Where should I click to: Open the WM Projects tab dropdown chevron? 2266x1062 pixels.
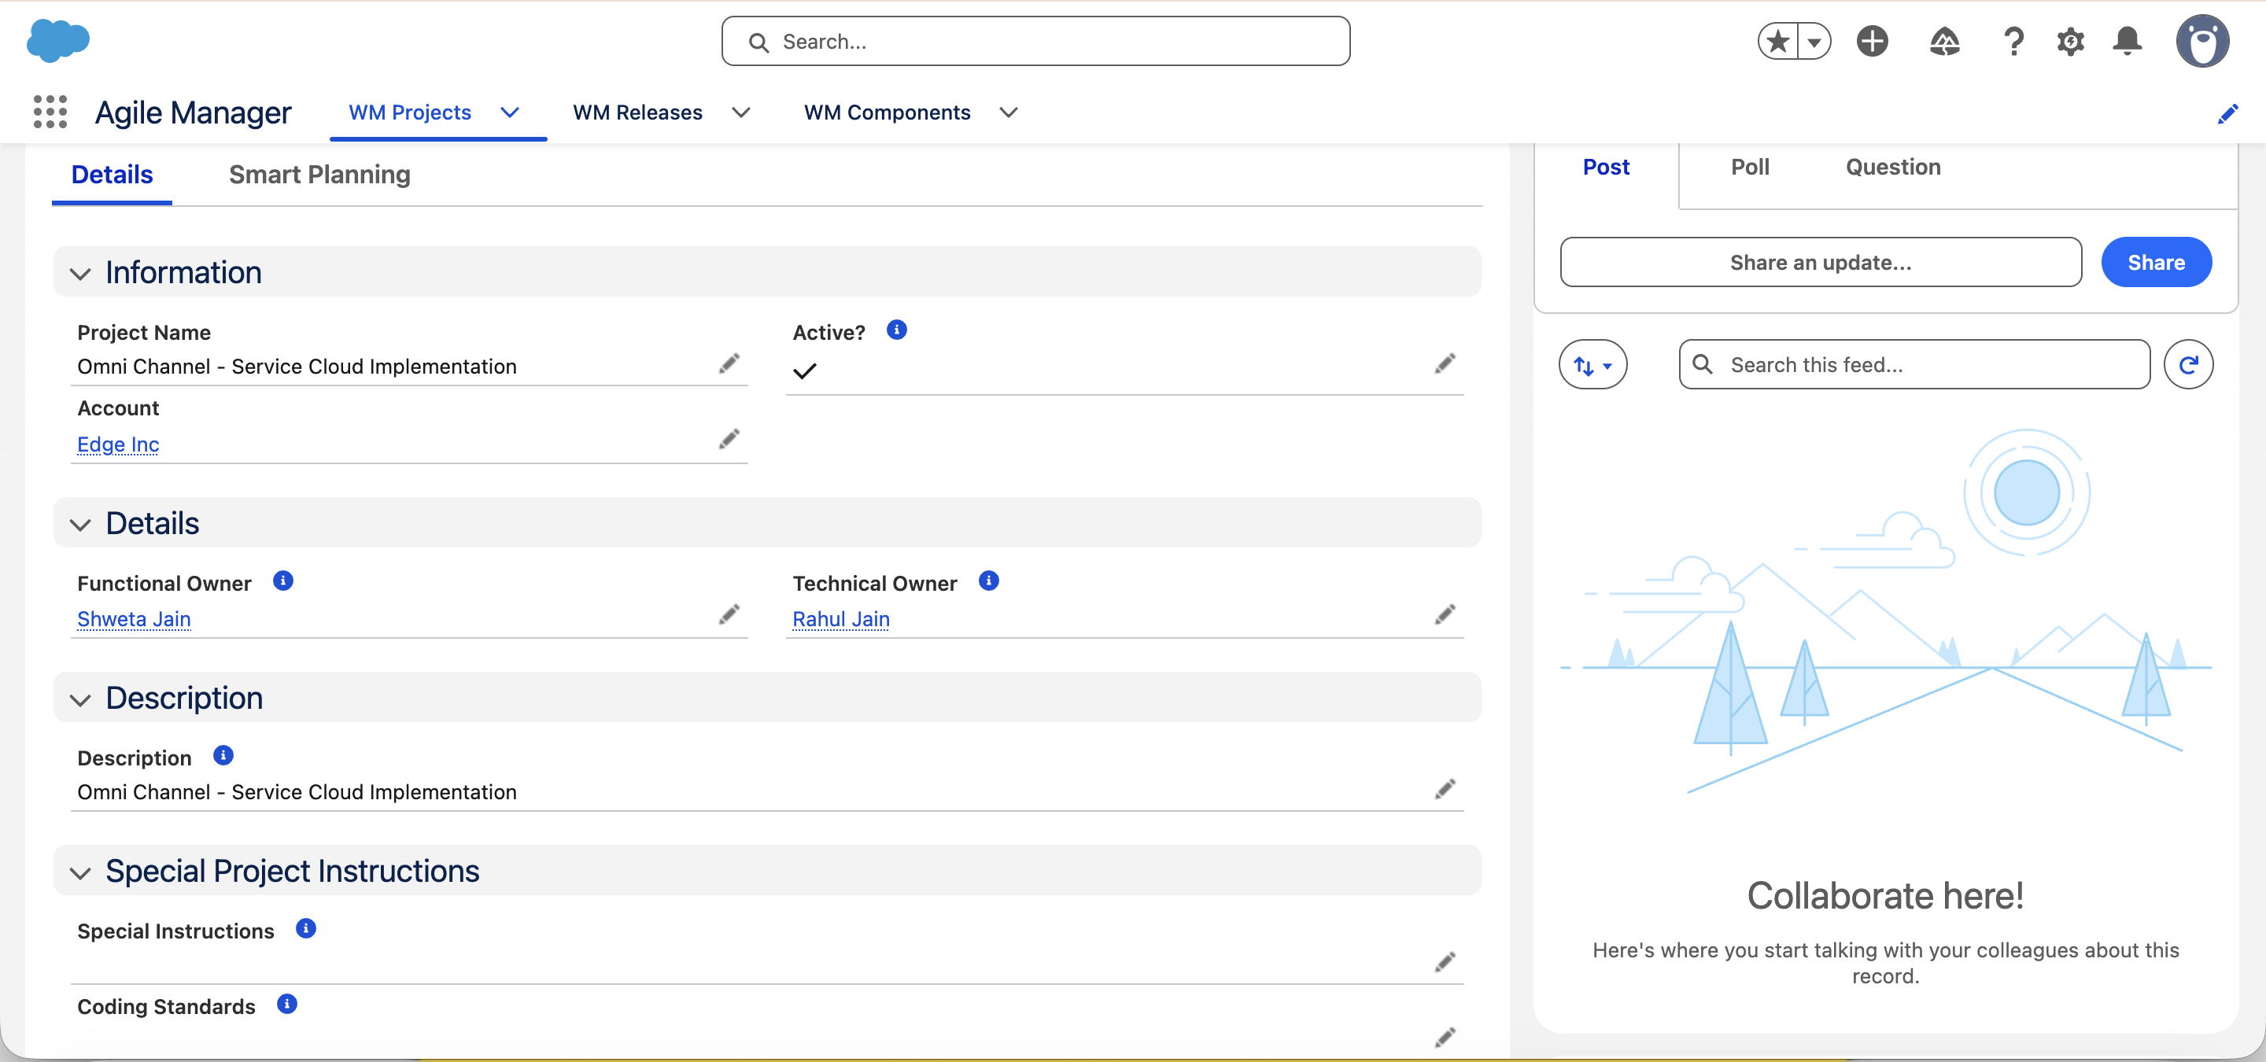510,112
